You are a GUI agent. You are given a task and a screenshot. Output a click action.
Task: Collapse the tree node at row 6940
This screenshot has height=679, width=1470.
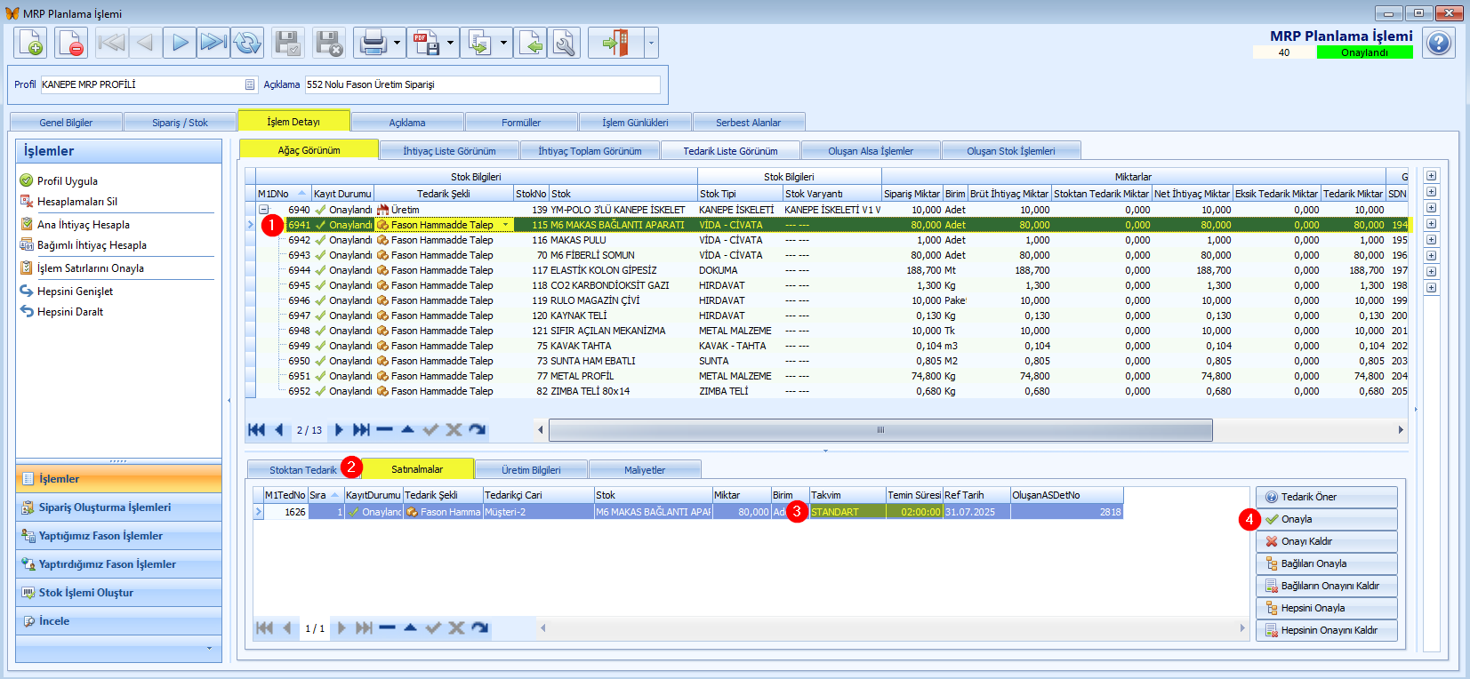tap(264, 210)
